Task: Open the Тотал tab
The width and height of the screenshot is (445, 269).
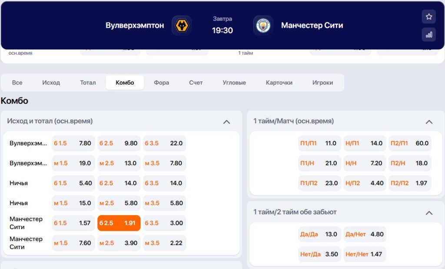Action: (x=88, y=82)
